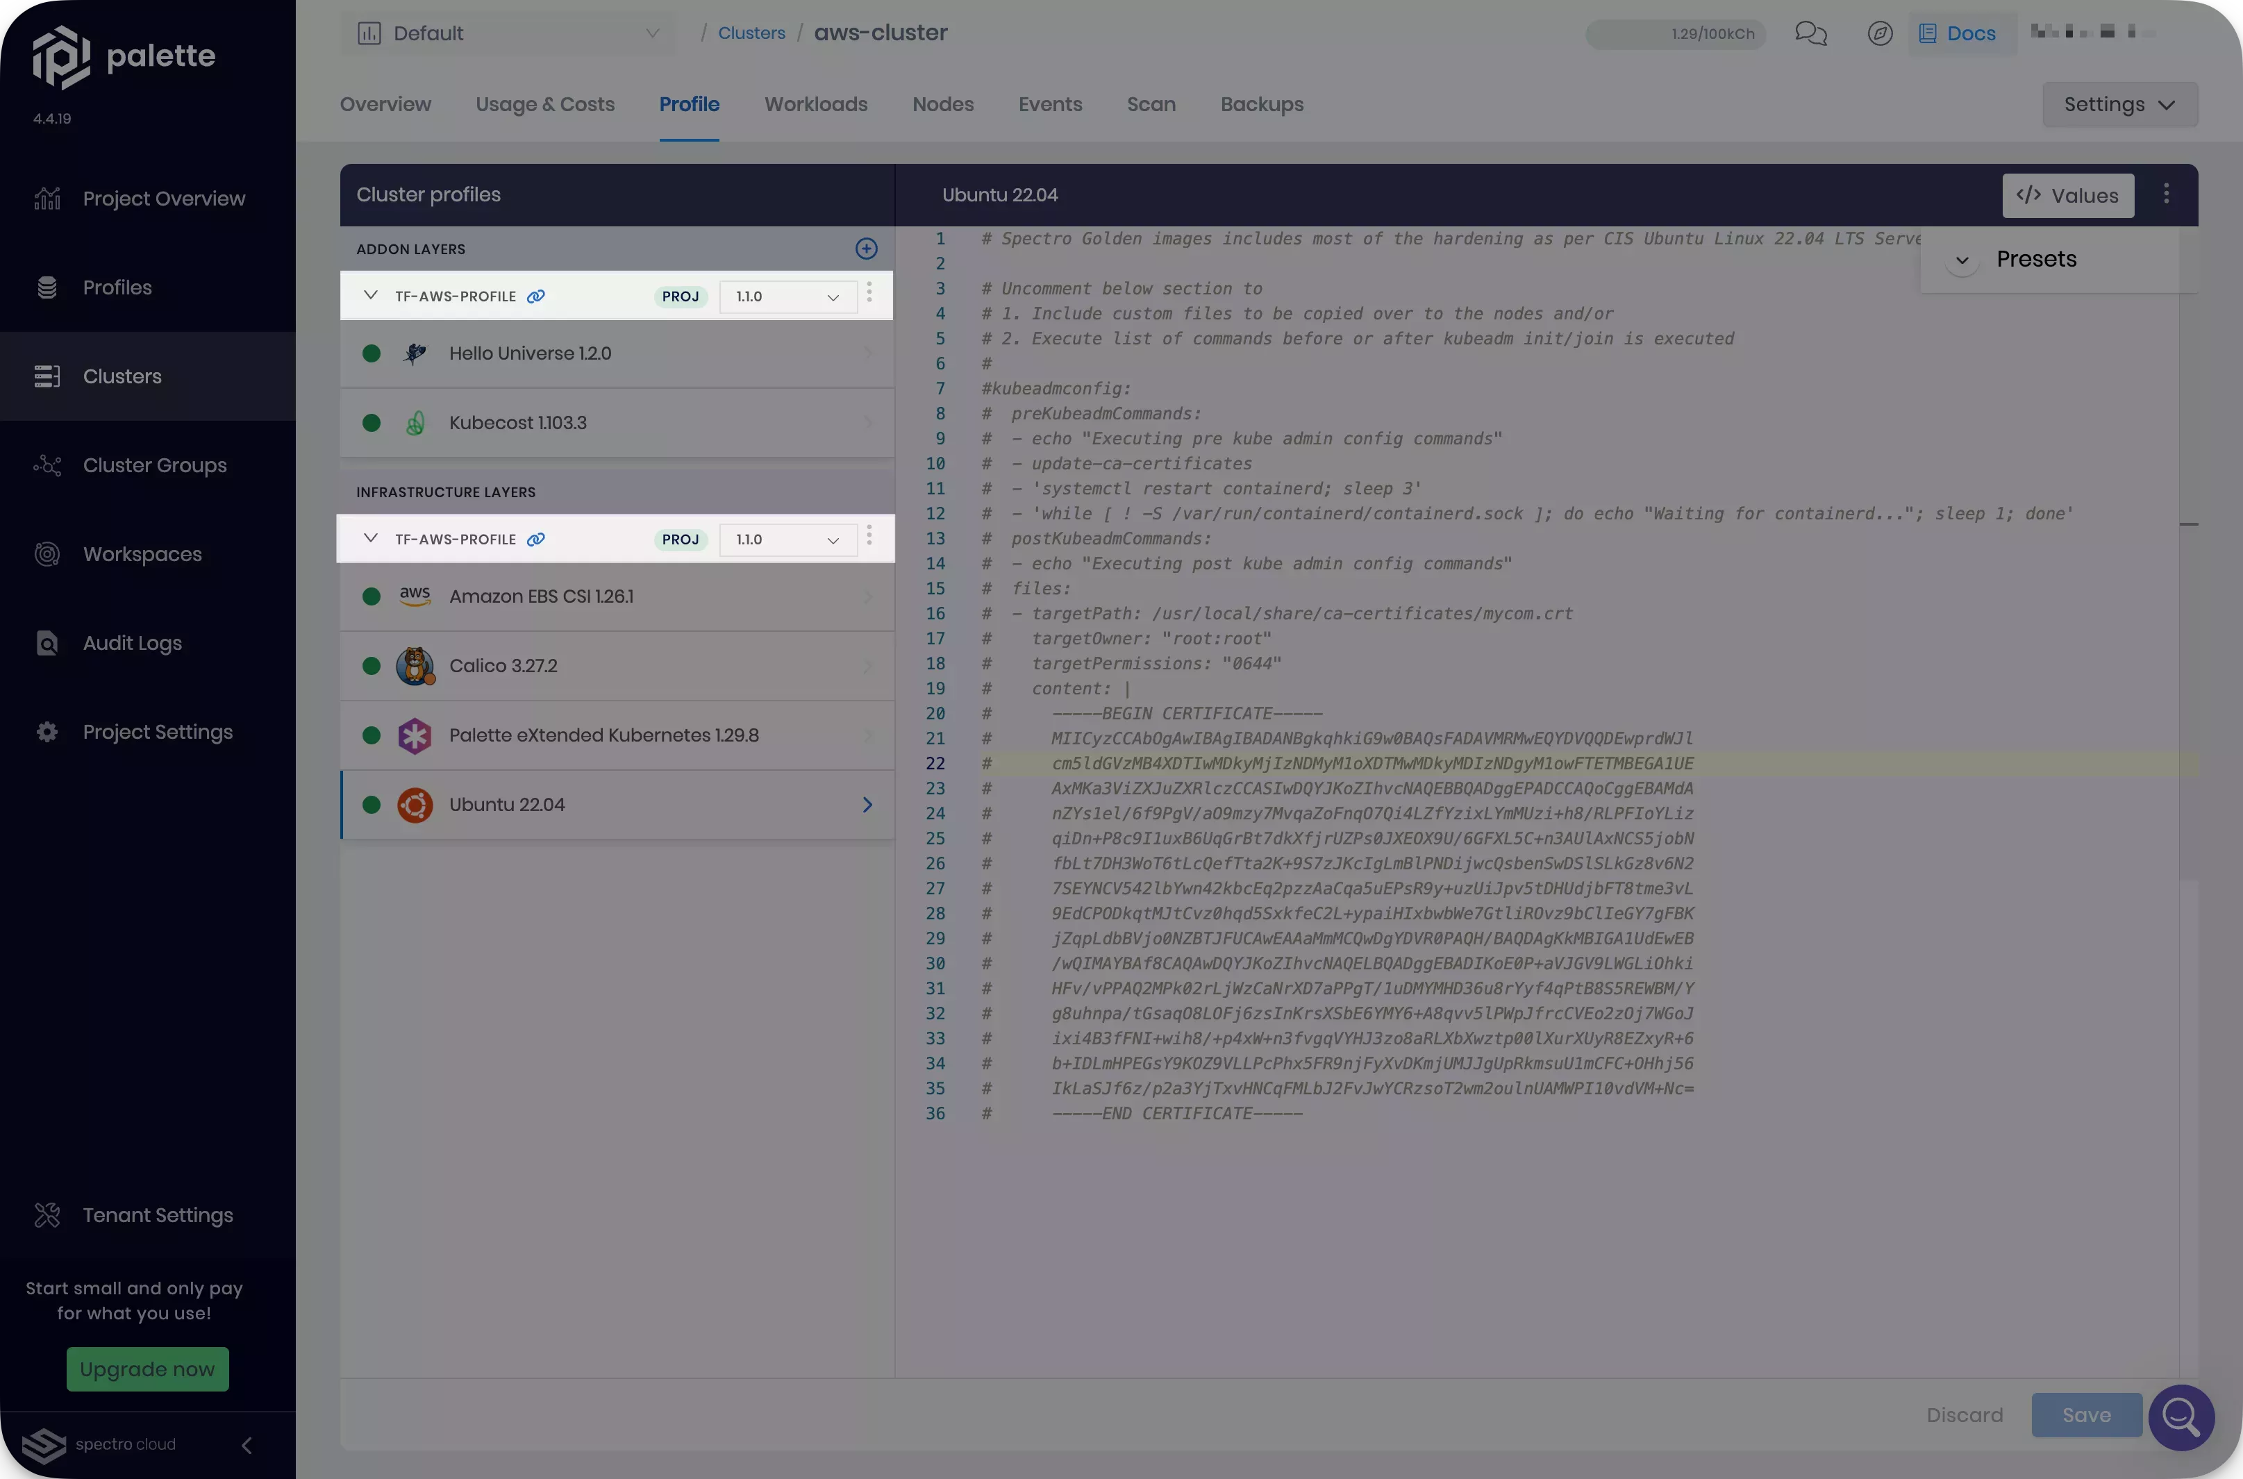The image size is (2243, 1479).
Task: Open the chat support icon in the header
Action: pos(1810,33)
